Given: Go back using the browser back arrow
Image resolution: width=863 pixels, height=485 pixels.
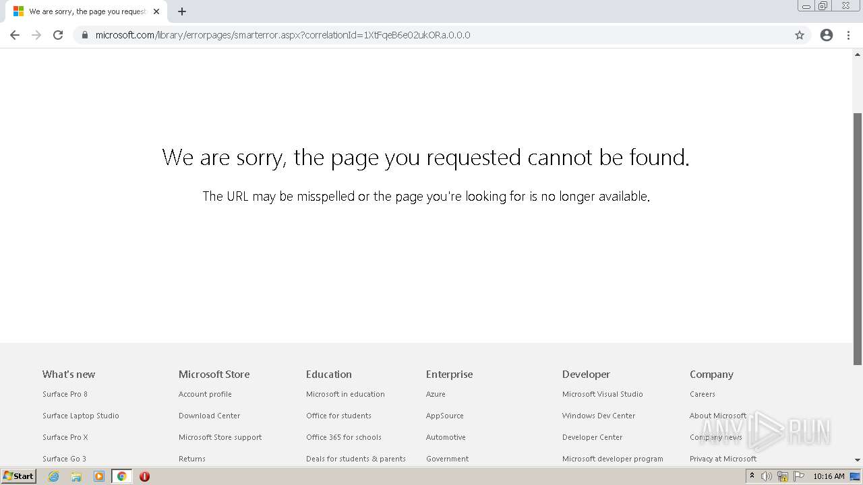Looking at the screenshot, I should (15, 35).
